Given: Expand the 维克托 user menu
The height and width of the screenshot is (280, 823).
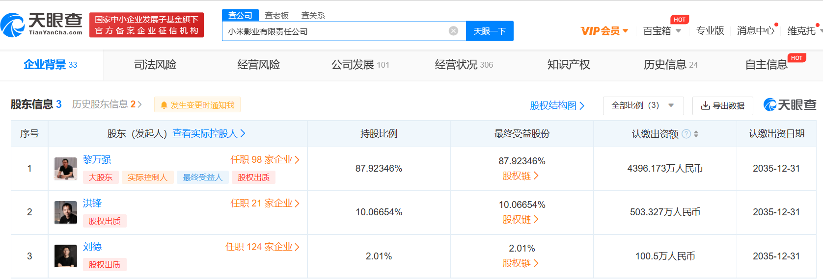Looking at the screenshot, I should pos(804,31).
